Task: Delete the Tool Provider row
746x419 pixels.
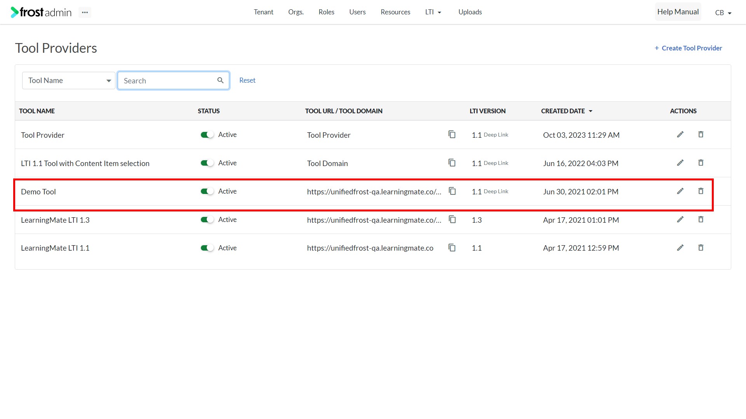Action: (x=701, y=134)
